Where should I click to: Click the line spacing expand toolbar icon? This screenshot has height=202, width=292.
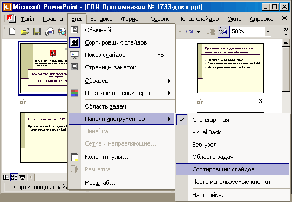[x=211, y=32]
